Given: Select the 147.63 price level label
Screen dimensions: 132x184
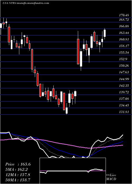Looking at the screenshot, I should [x=124, y=72].
